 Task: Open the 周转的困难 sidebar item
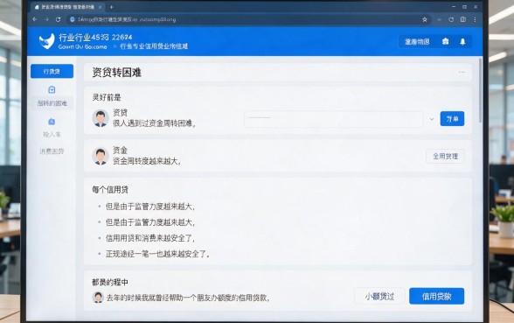[52, 103]
